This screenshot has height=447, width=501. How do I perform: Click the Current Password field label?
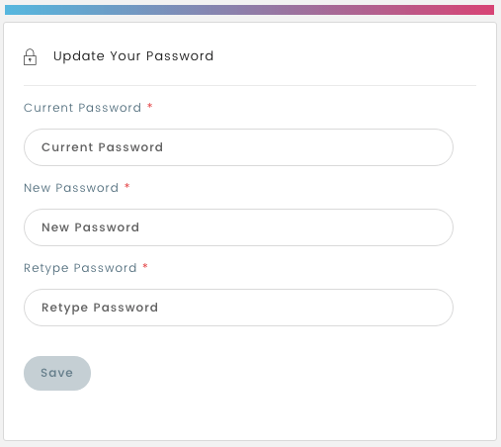(x=82, y=108)
